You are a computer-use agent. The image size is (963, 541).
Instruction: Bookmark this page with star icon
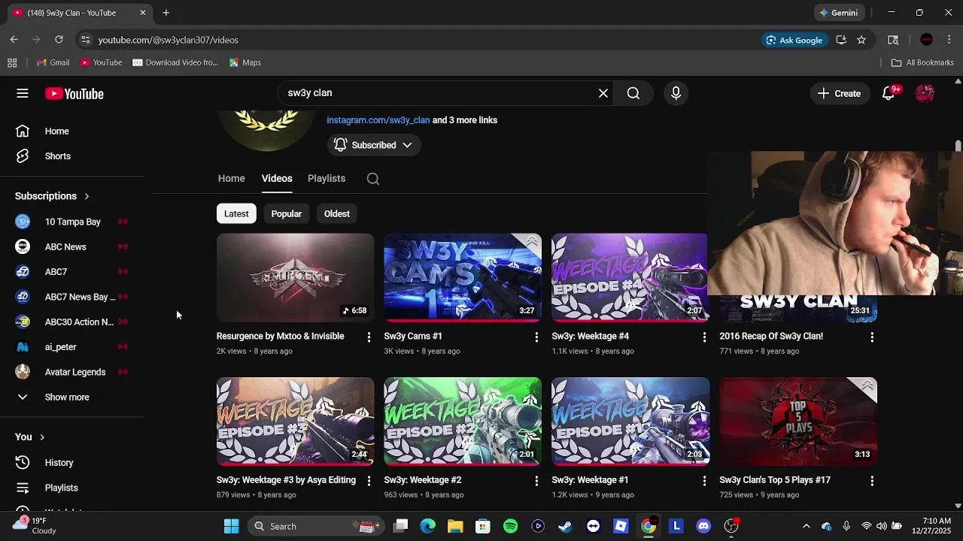coord(861,40)
